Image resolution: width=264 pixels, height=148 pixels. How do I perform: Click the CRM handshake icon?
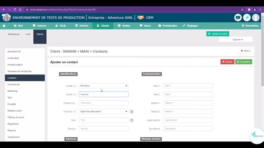[x=141, y=17]
